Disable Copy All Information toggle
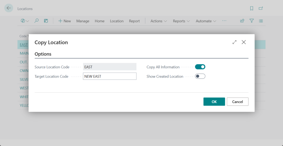The image size is (283, 146). [x=200, y=67]
